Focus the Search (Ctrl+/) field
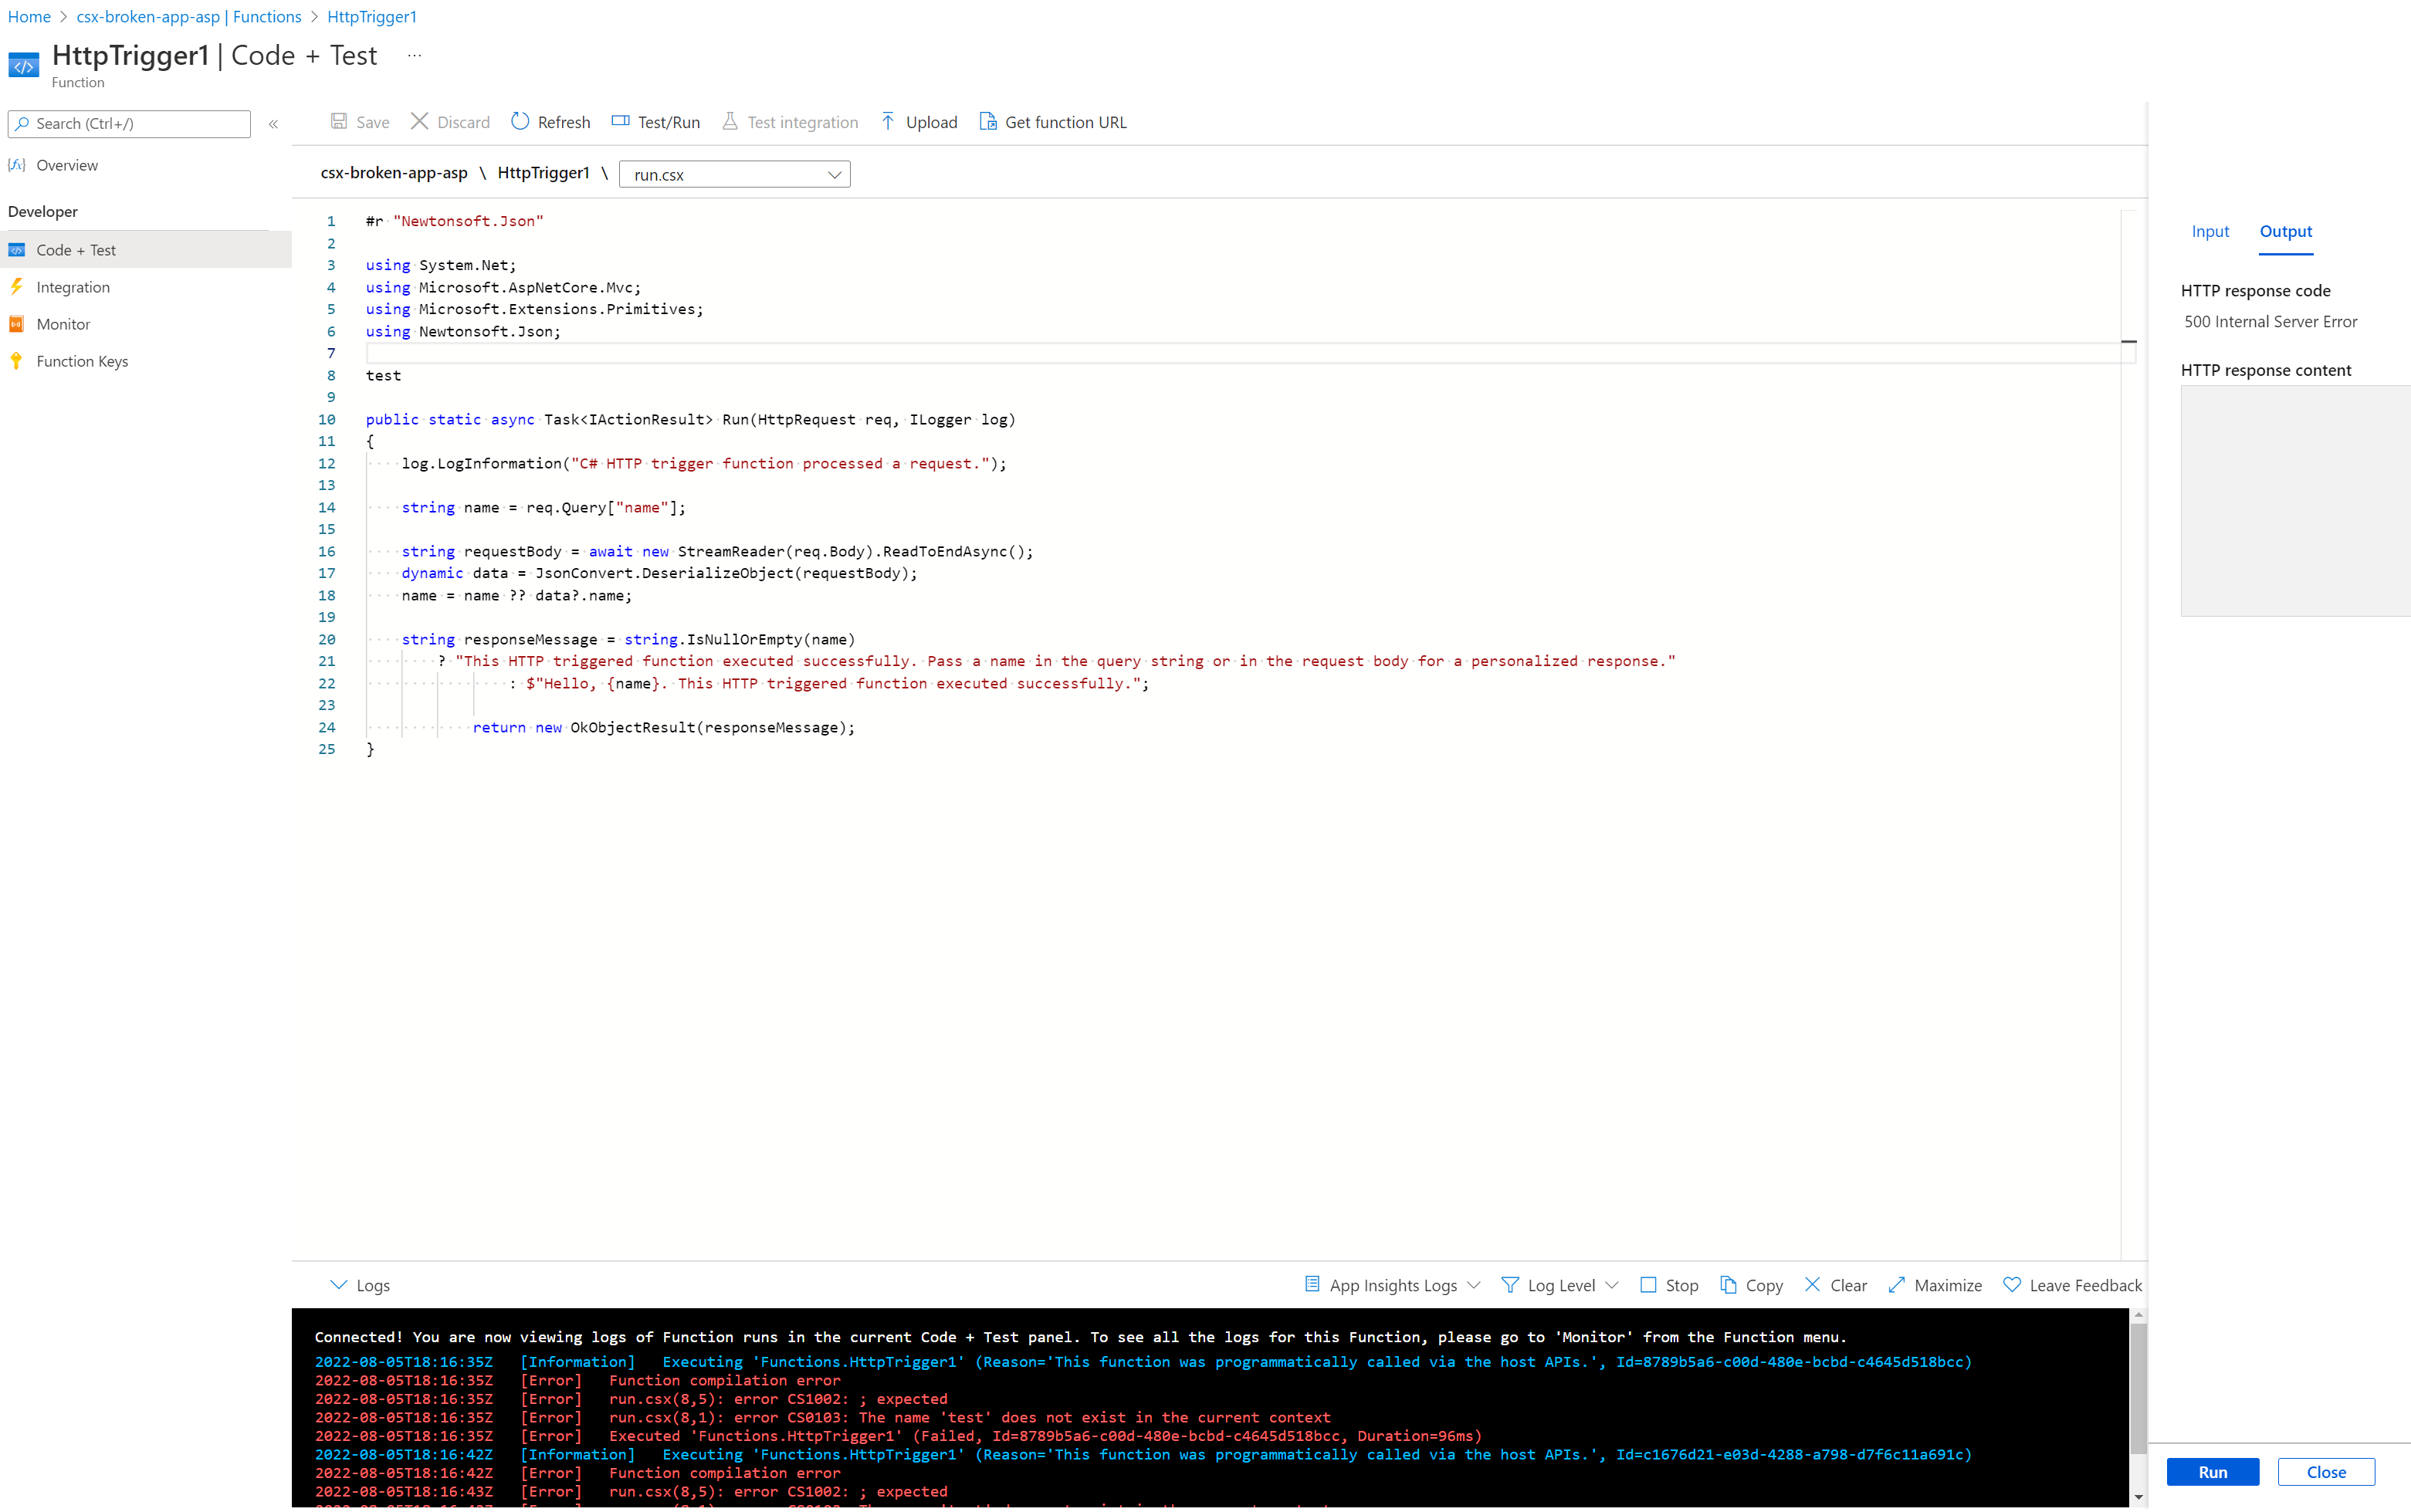 [x=130, y=124]
